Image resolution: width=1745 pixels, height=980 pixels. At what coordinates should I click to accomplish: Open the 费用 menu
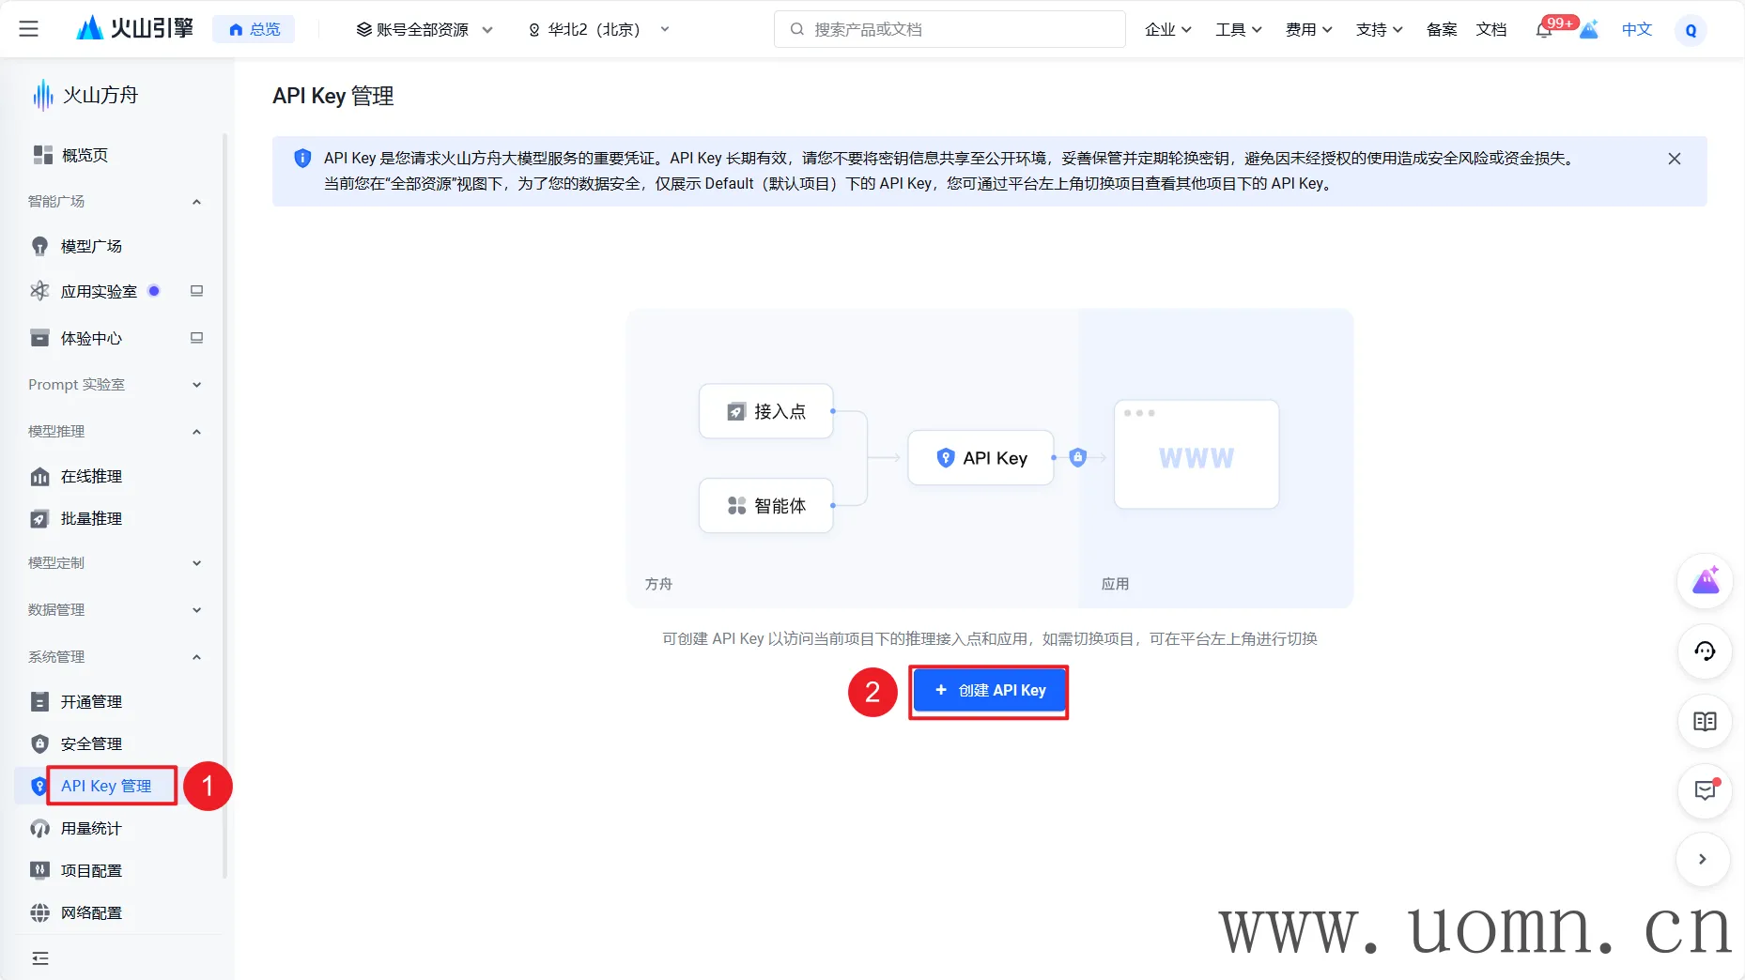pyautogui.click(x=1308, y=30)
